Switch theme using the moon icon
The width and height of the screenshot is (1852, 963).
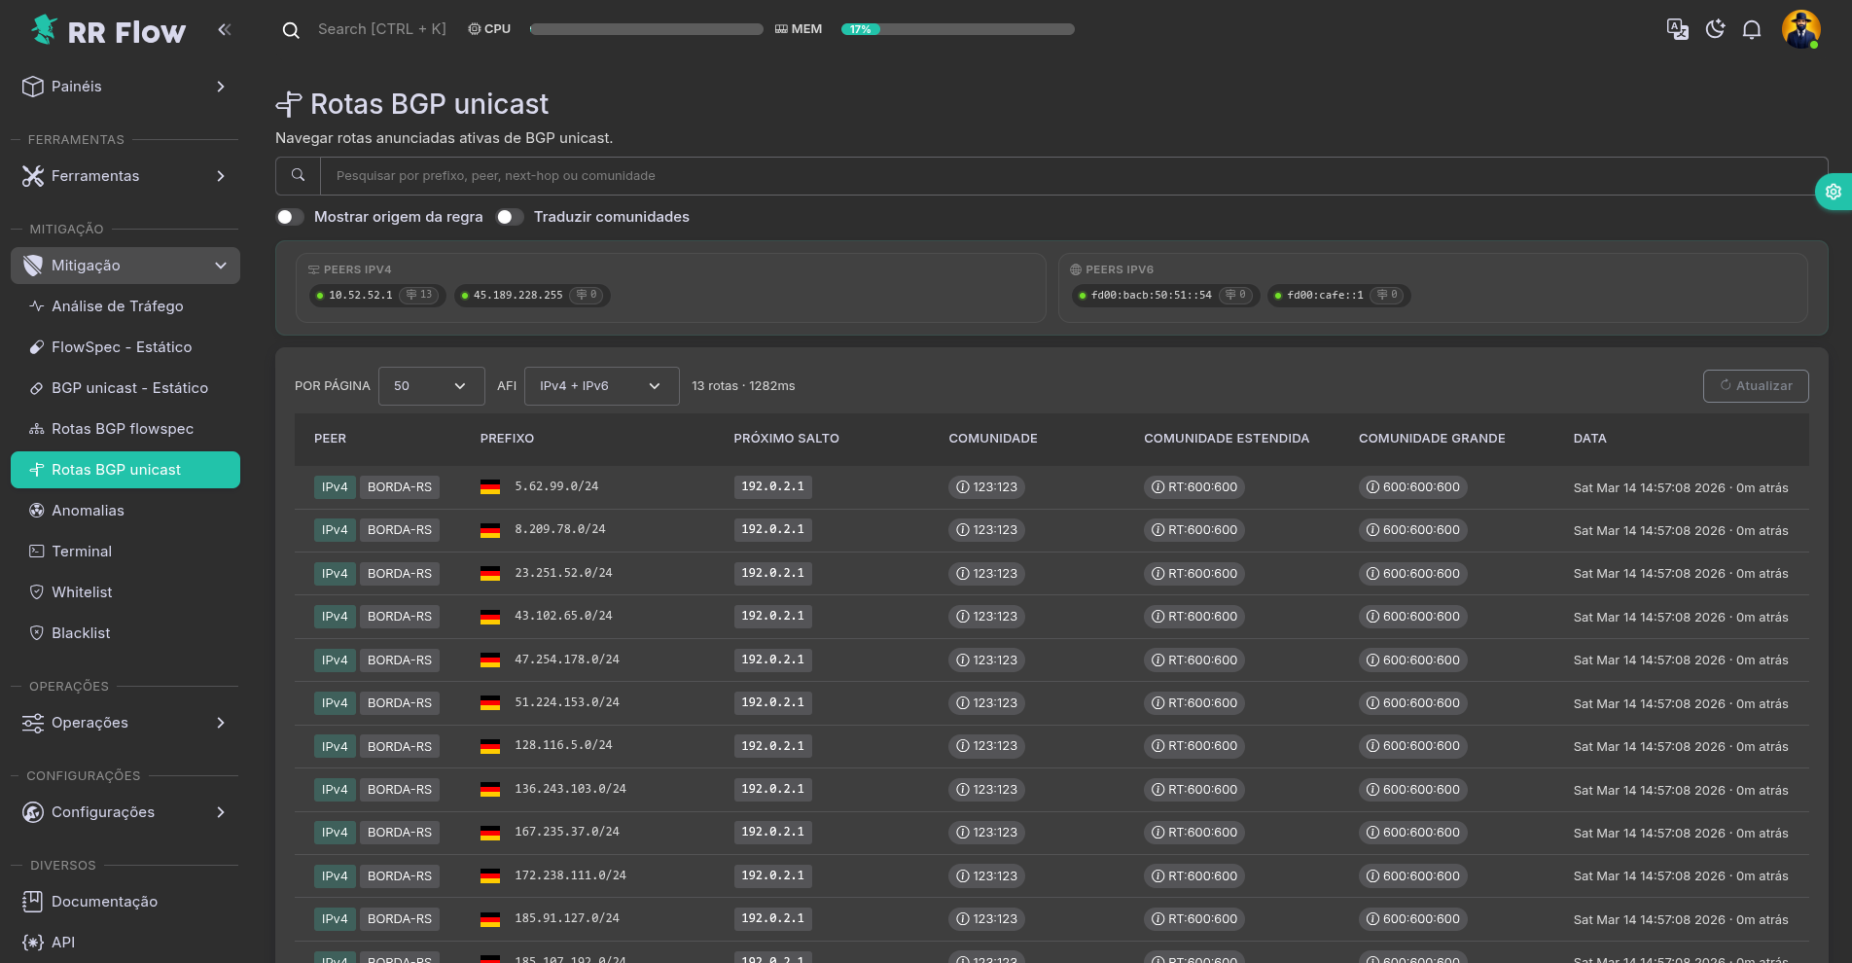[1715, 29]
